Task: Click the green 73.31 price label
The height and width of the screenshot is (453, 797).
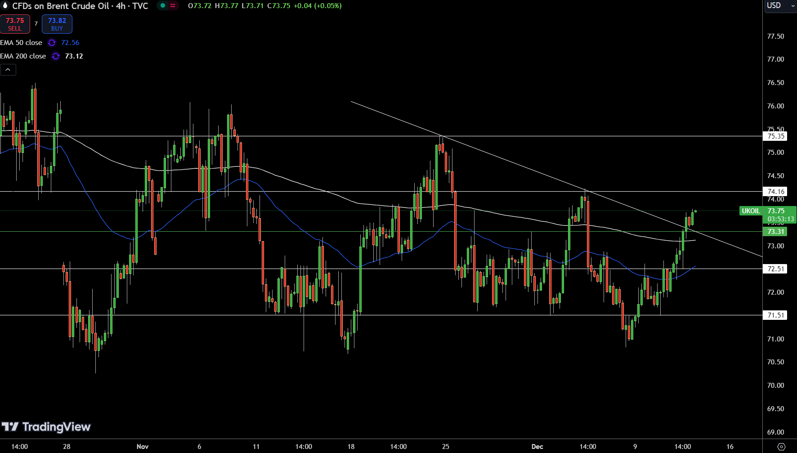Action: click(x=775, y=232)
